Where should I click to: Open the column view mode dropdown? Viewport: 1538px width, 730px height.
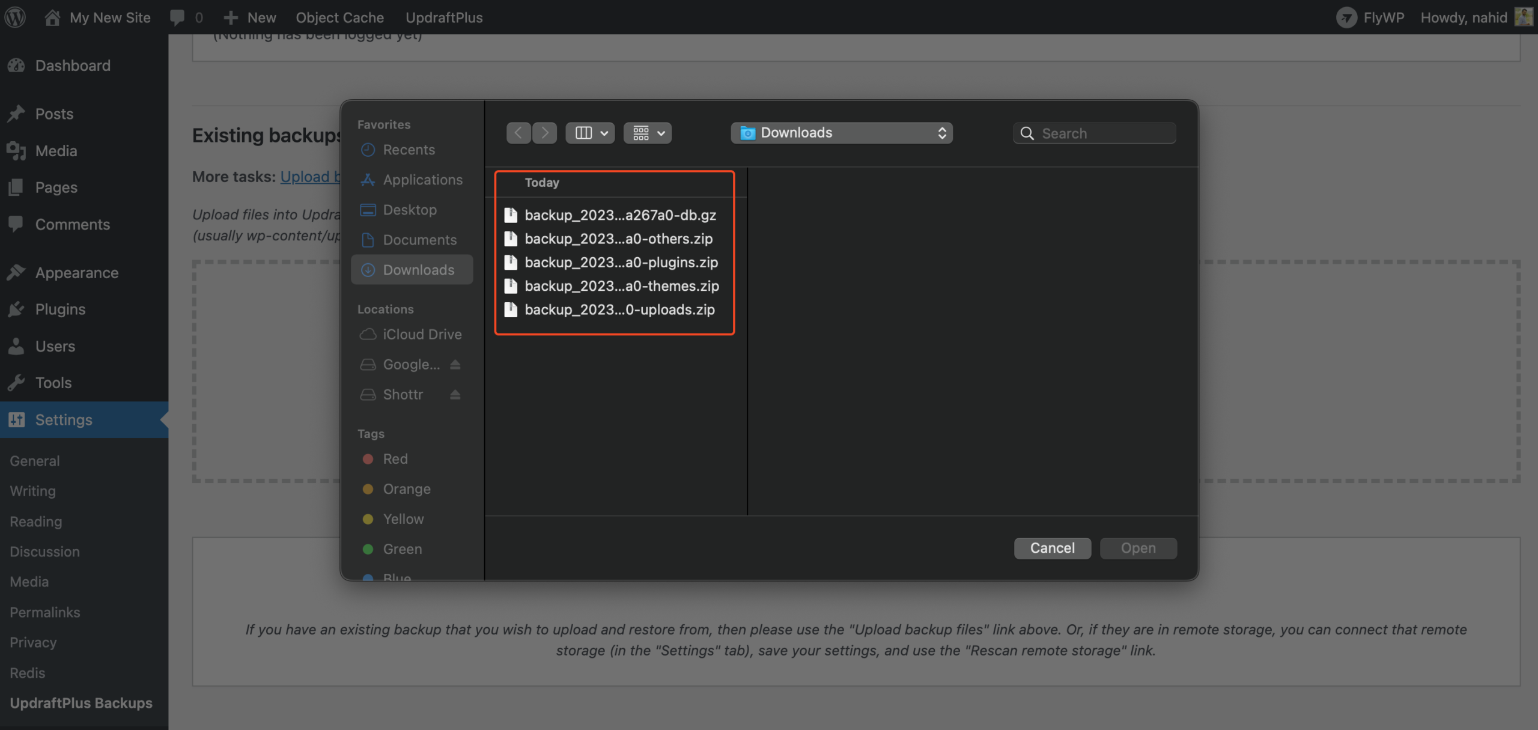590,133
